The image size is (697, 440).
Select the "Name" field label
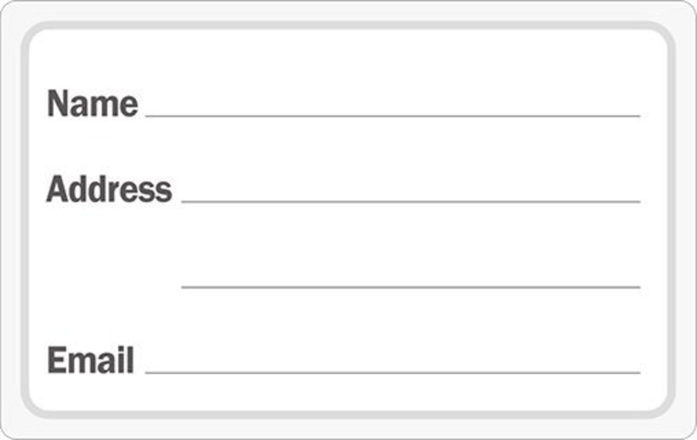(92, 103)
